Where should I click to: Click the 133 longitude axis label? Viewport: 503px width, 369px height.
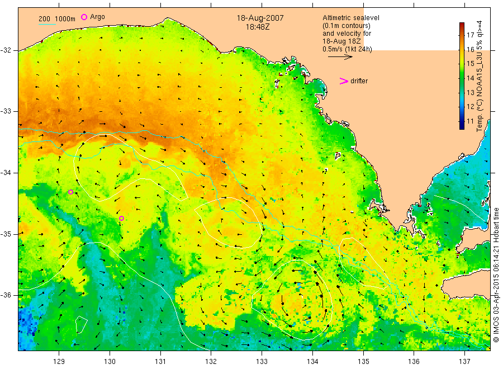(x=262, y=362)
